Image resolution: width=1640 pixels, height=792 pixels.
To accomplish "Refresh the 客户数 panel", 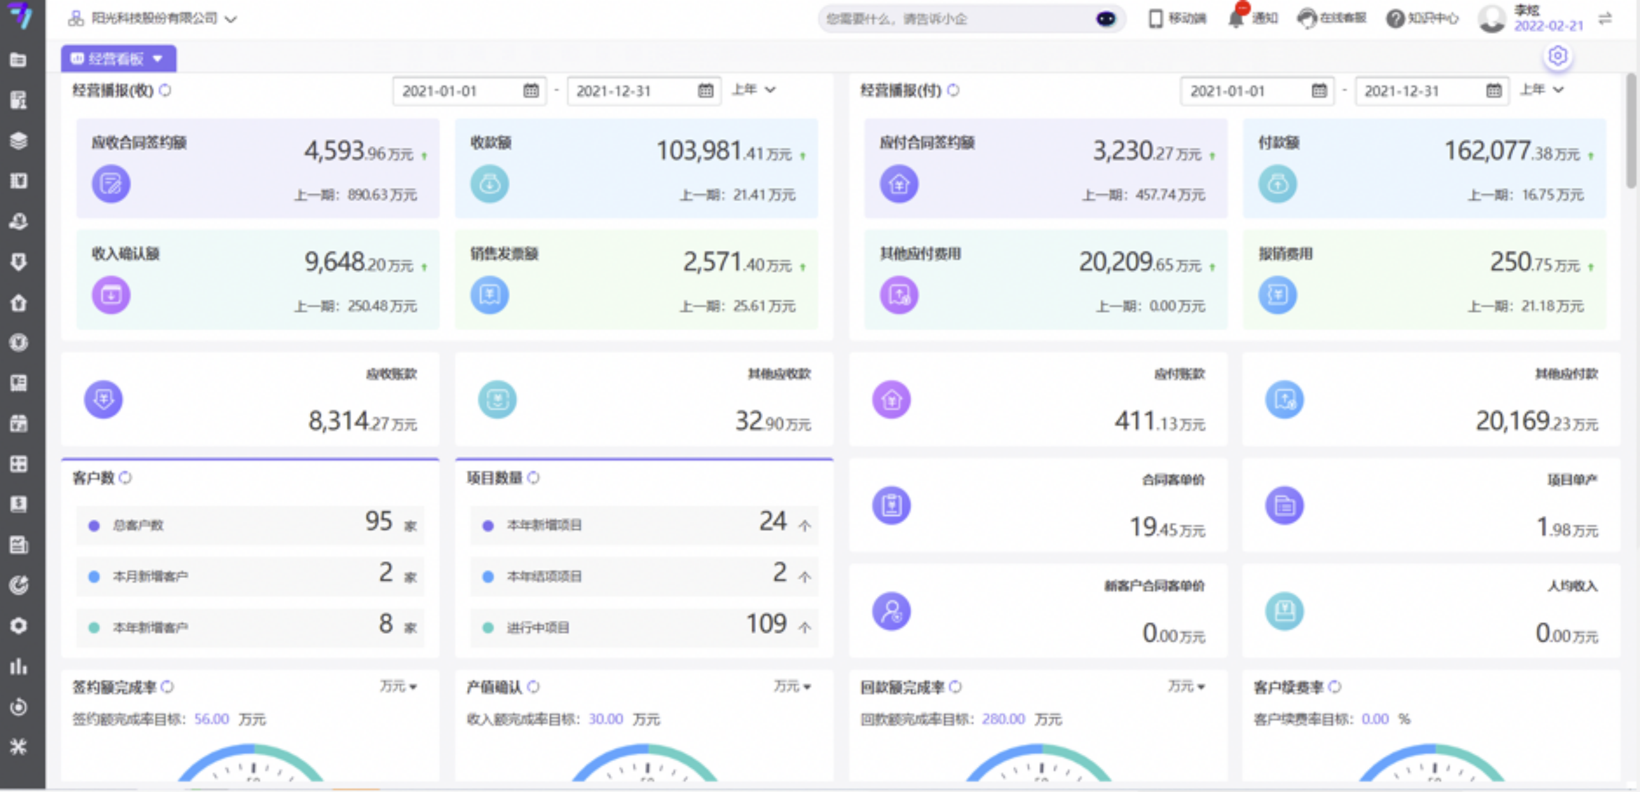I will coord(126,477).
